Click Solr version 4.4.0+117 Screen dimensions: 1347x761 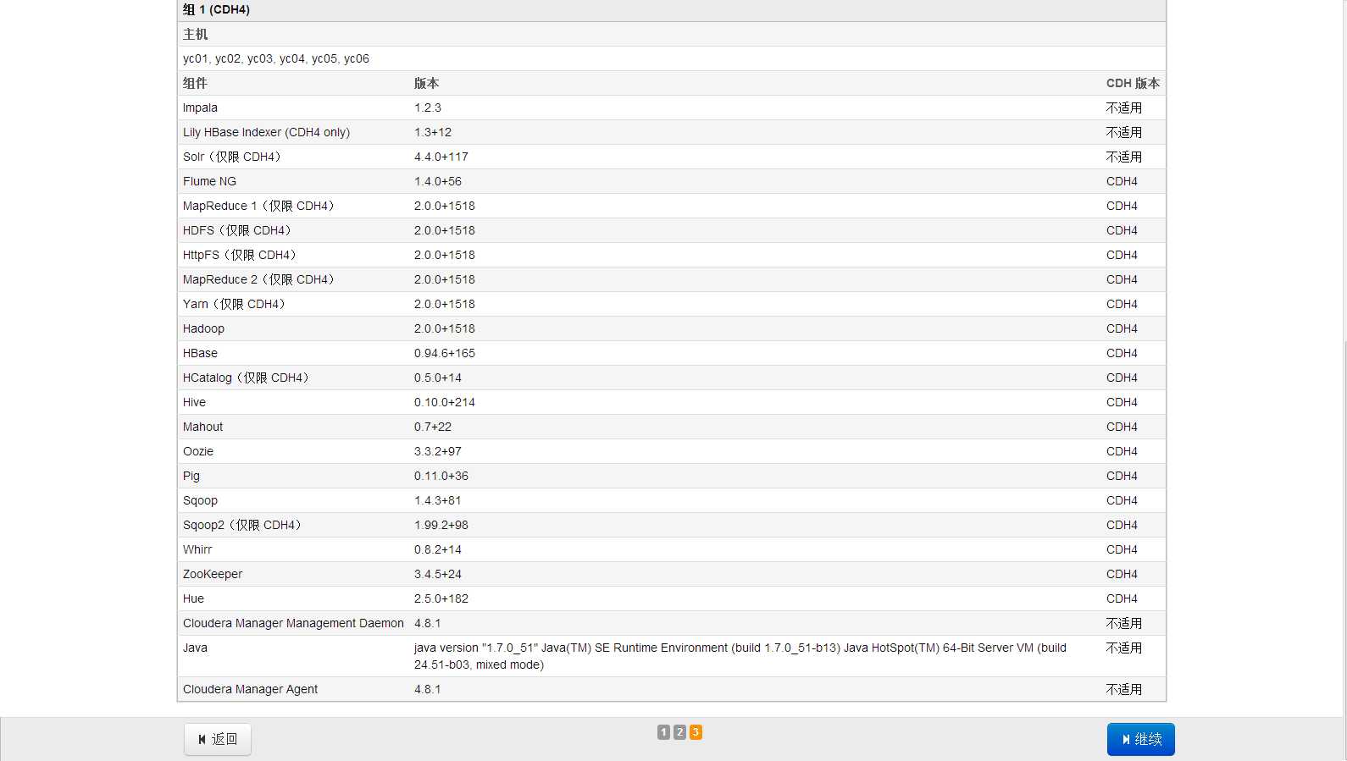pyautogui.click(x=441, y=157)
